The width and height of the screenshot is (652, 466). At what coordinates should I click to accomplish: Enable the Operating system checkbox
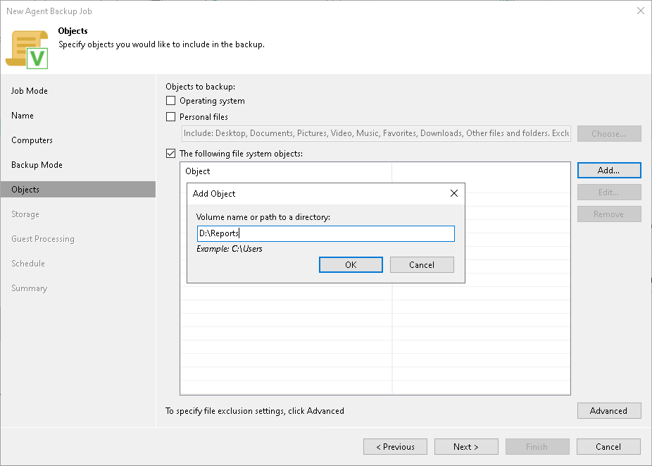170,101
